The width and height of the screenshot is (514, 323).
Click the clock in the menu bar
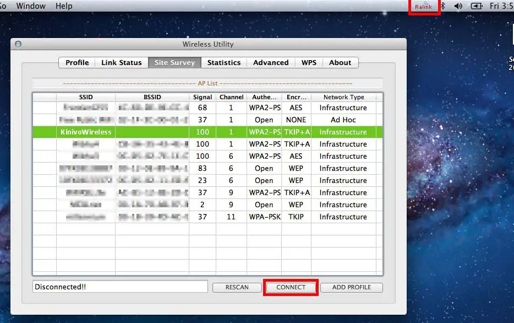[501, 6]
